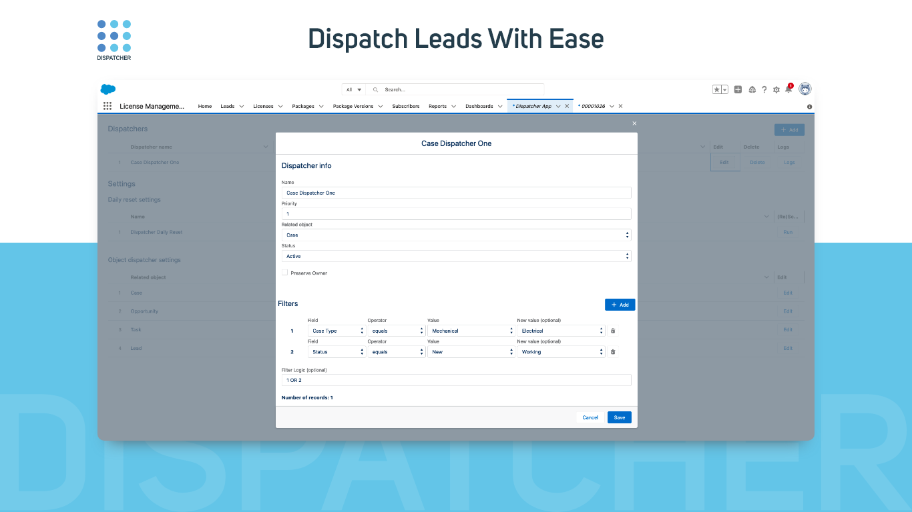Open the global actions plus icon
The width and height of the screenshot is (912, 512).
(738, 89)
